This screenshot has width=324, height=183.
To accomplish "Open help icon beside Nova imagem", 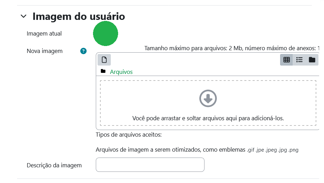I will (x=83, y=51).
